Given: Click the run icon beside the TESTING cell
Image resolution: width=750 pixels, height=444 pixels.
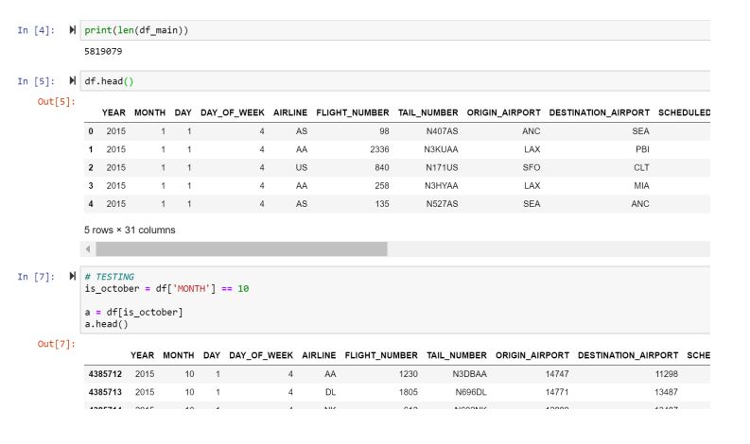Looking at the screenshot, I should click(x=73, y=277).
